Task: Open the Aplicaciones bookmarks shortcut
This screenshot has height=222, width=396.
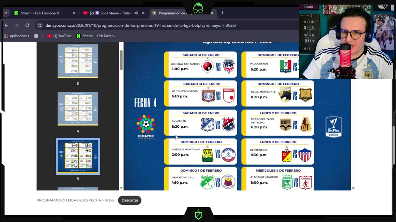Action: (x=16, y=36)
